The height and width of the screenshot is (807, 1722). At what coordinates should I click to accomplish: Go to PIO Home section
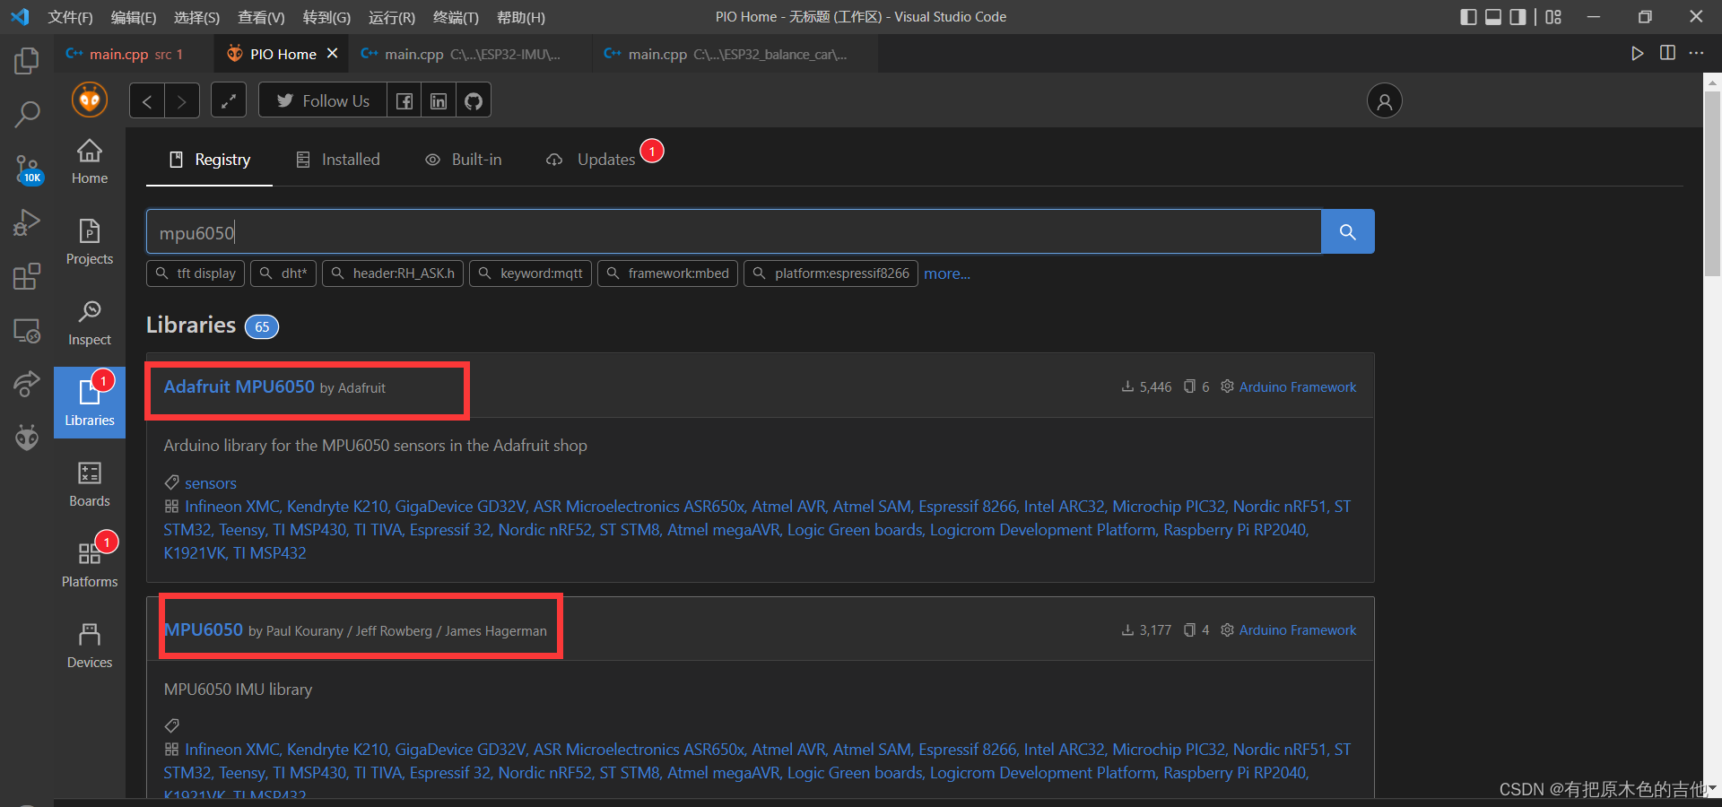point(90,161)
